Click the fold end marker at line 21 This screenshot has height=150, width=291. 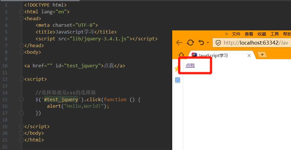(22, 140)
